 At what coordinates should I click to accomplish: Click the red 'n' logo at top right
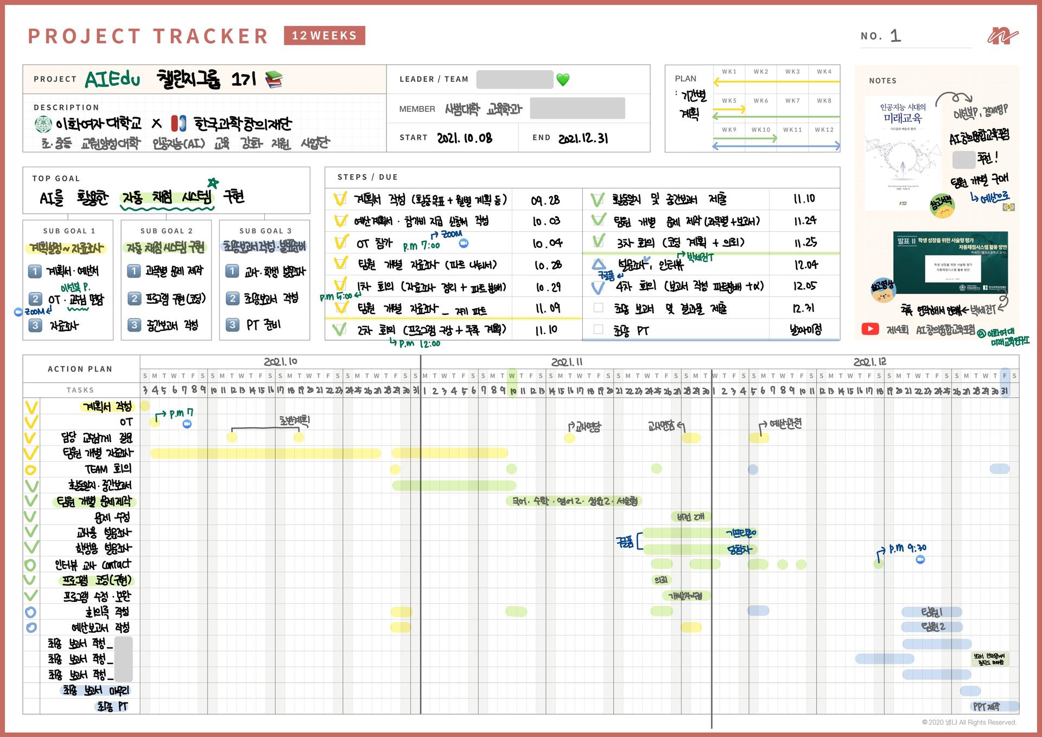1002,36
